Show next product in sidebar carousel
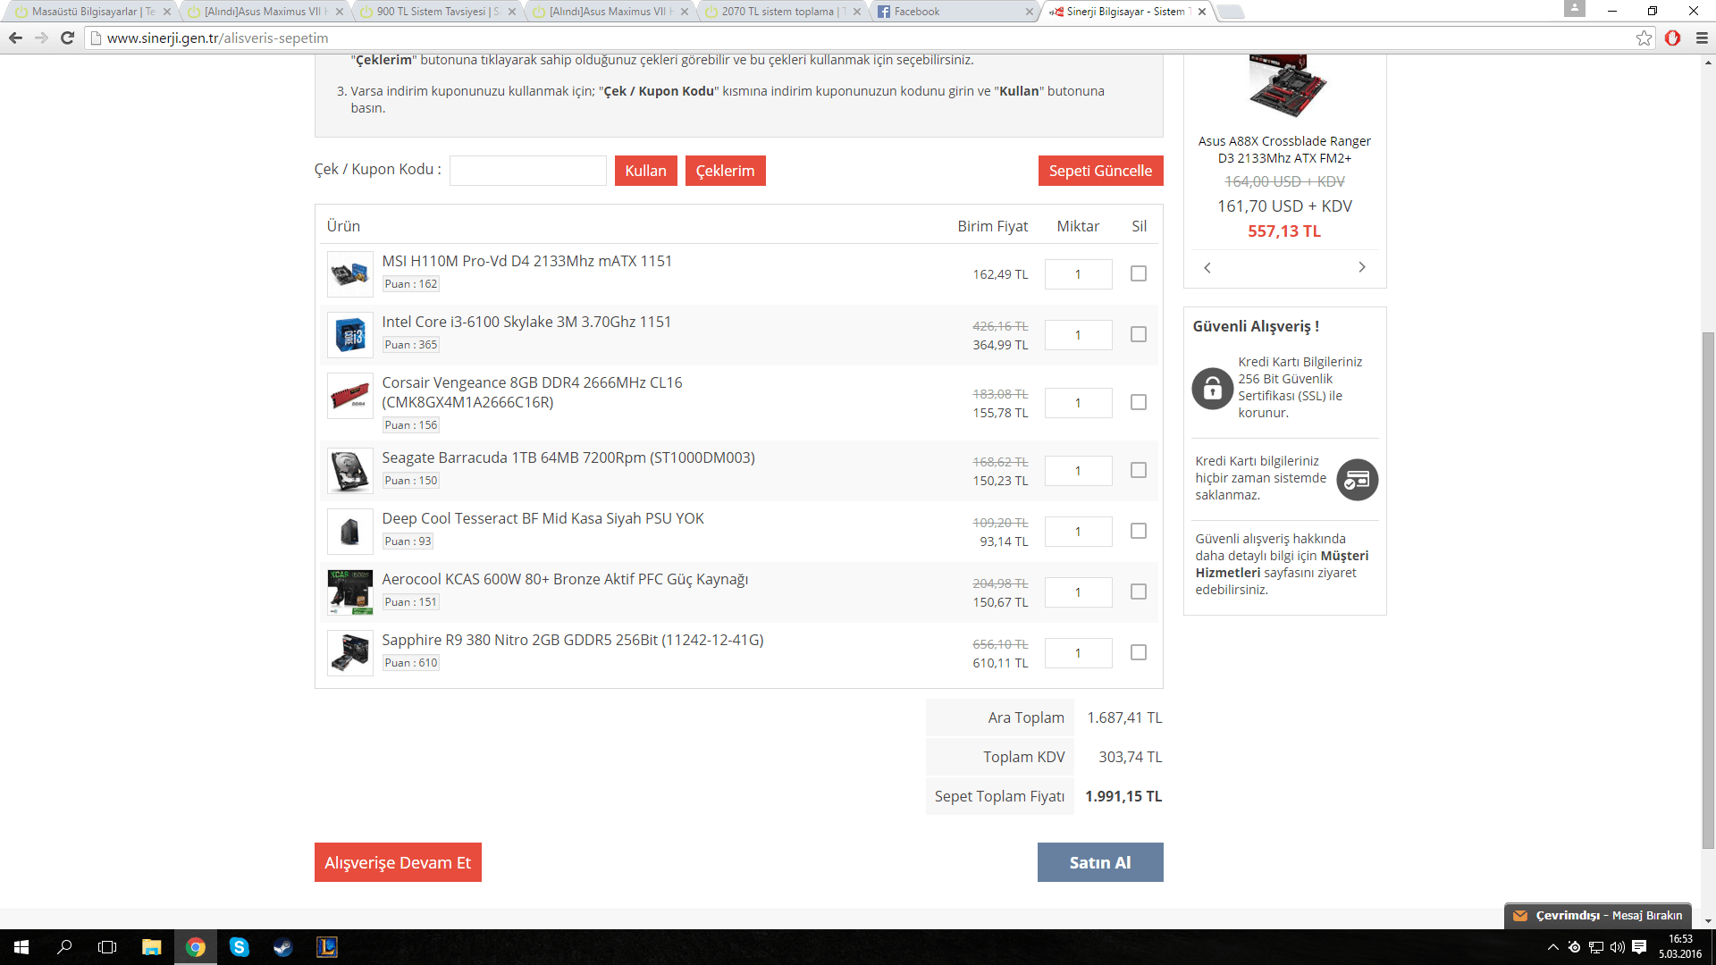Screen dimensions: 1716x965 click(x=1361, y=267)
